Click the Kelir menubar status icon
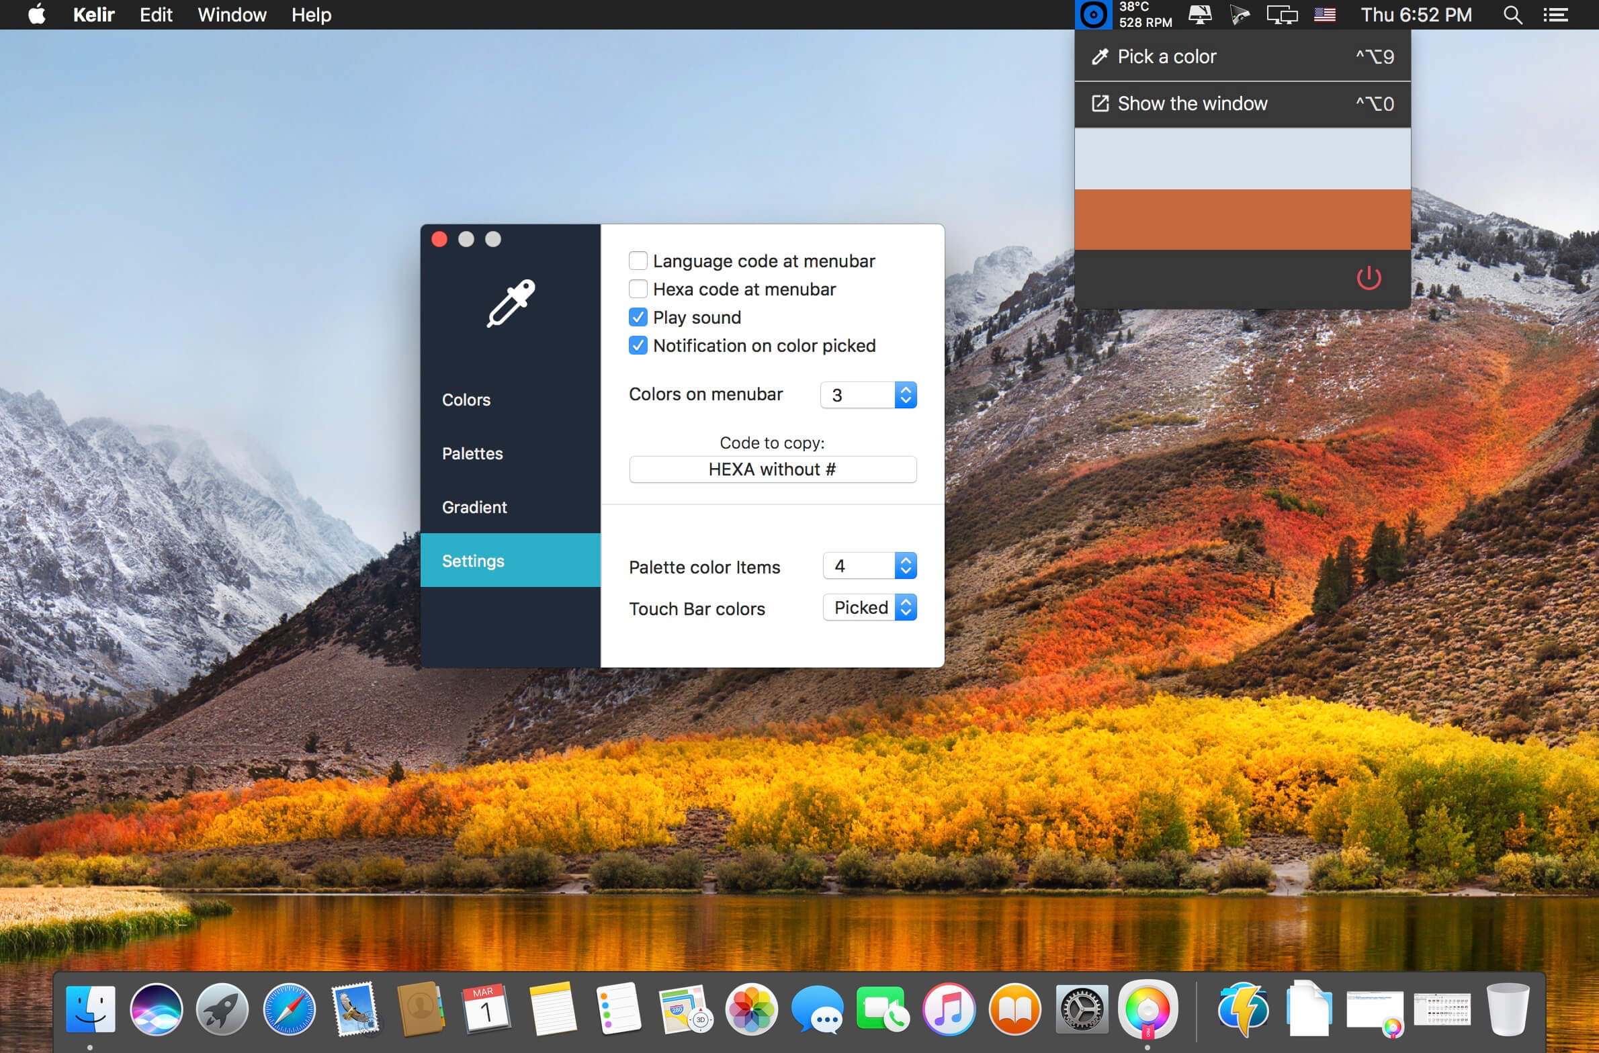The width and height of the screenshot is (1599, 1053). point(1093,14)
